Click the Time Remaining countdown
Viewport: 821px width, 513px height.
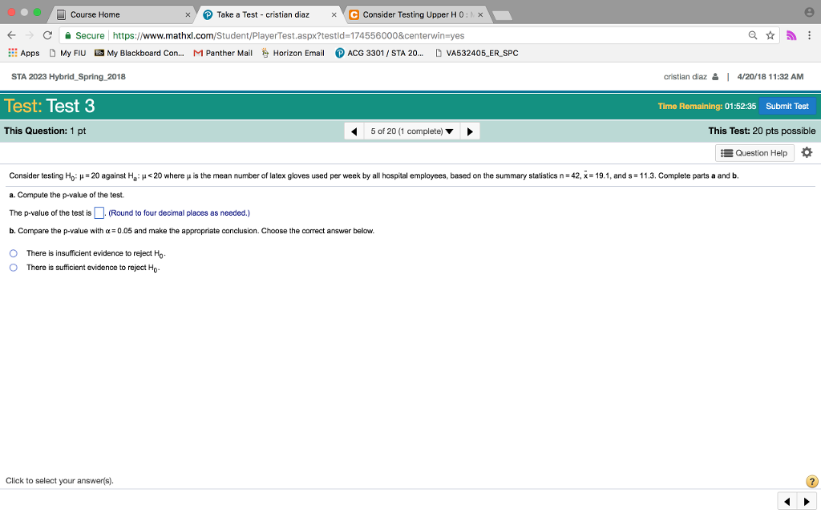pos(707,107)
